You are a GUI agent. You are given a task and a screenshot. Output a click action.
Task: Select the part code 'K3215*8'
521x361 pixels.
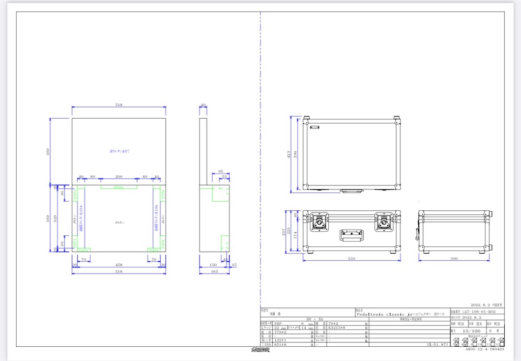pyautogui.click(x=337, y=328)
